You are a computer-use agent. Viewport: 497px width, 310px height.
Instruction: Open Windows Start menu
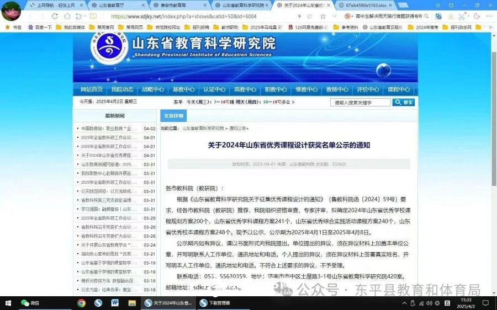pos(8,303)
